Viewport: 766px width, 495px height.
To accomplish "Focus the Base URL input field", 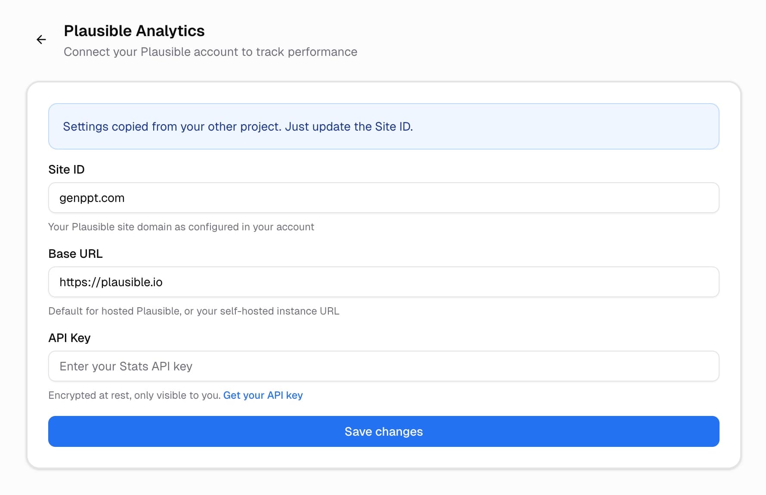I will 383,282.
